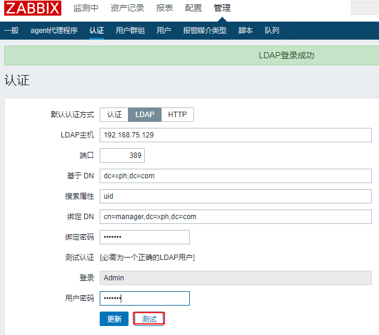Click the LDAP主机 input field

point(235,135)
